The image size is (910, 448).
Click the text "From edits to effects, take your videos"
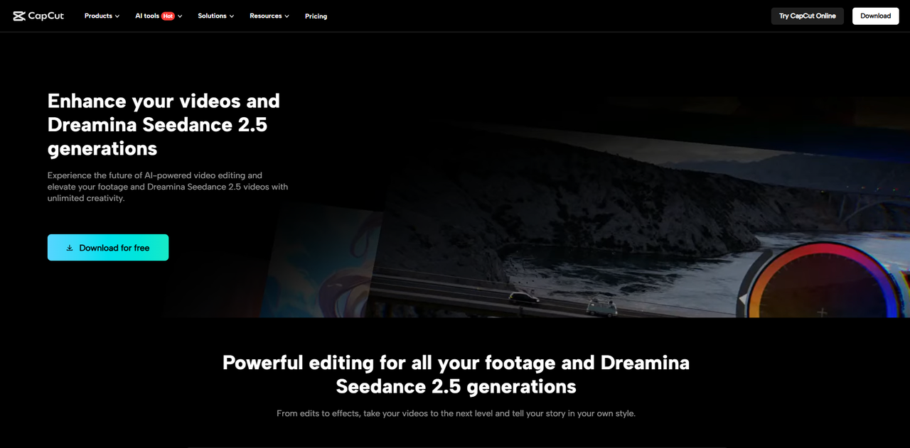click(456, 413)
